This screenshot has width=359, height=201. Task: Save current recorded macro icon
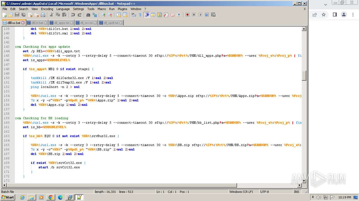(213, 15)
